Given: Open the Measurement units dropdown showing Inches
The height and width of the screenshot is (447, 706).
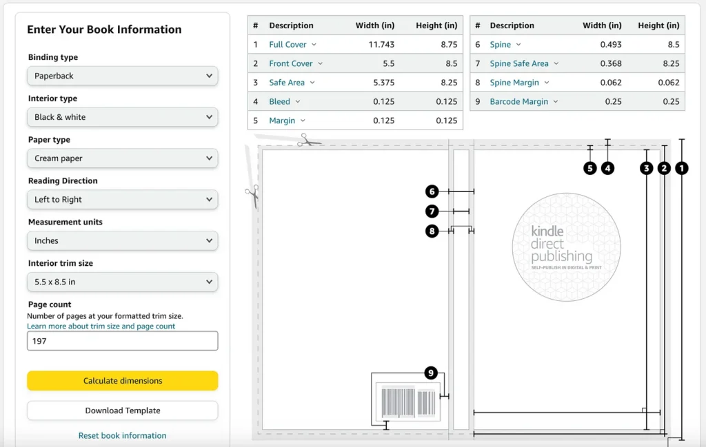Looking at the screenshot, I should click(x=123, y=240).
